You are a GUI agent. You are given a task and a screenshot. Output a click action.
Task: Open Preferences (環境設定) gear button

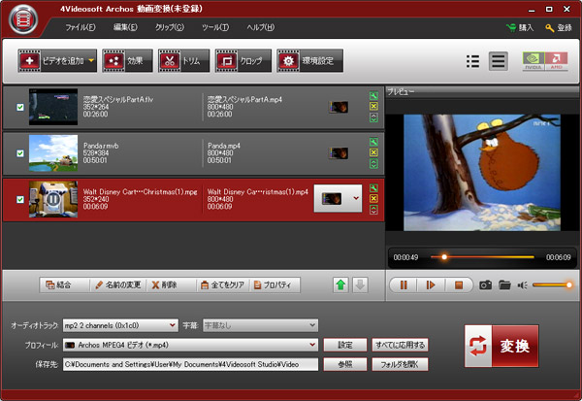(x=310, y=60)
